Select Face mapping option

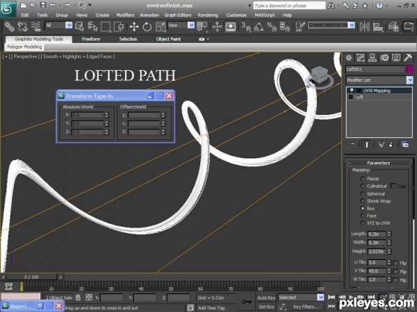362,216
